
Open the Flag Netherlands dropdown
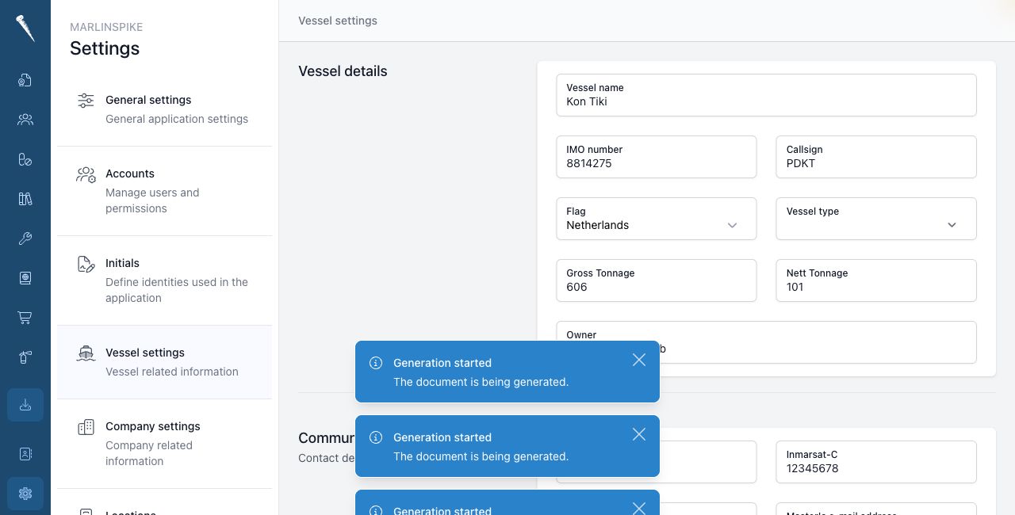click(x=657, y=219)
